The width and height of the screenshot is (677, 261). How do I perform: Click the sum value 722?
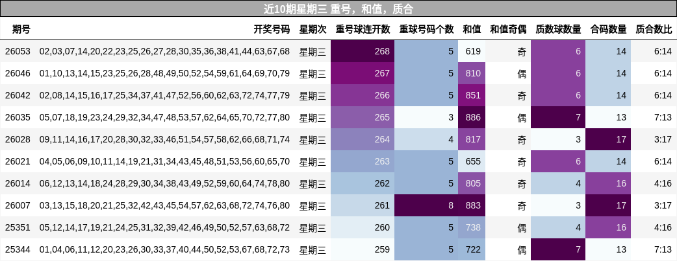click(x=472, y=249)
